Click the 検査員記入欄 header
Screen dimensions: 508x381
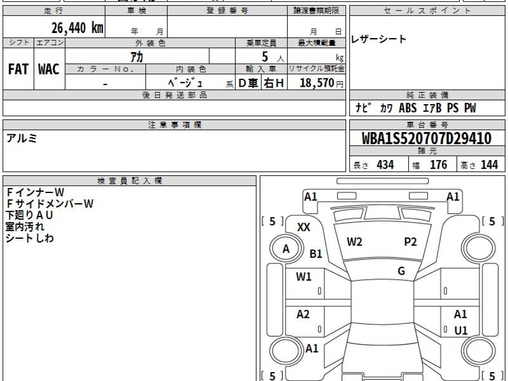point(130,181)
